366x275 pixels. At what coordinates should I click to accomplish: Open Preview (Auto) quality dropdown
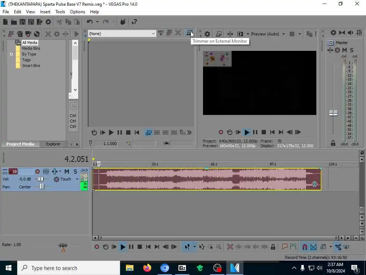[283, 34]
